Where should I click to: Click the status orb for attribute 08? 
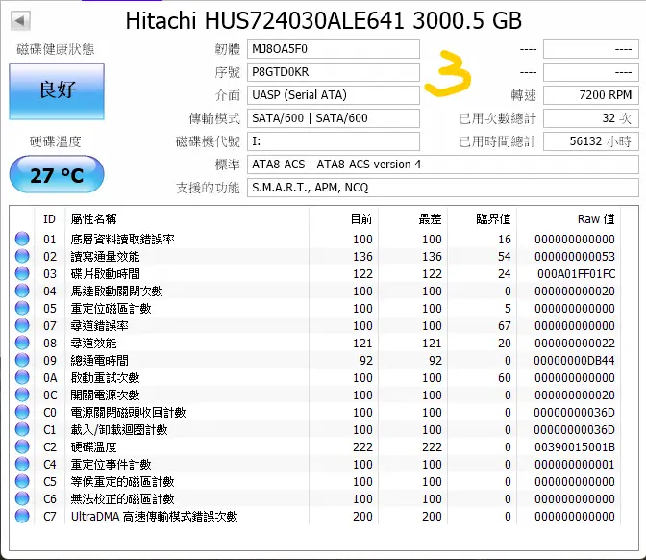coord(22,343)
